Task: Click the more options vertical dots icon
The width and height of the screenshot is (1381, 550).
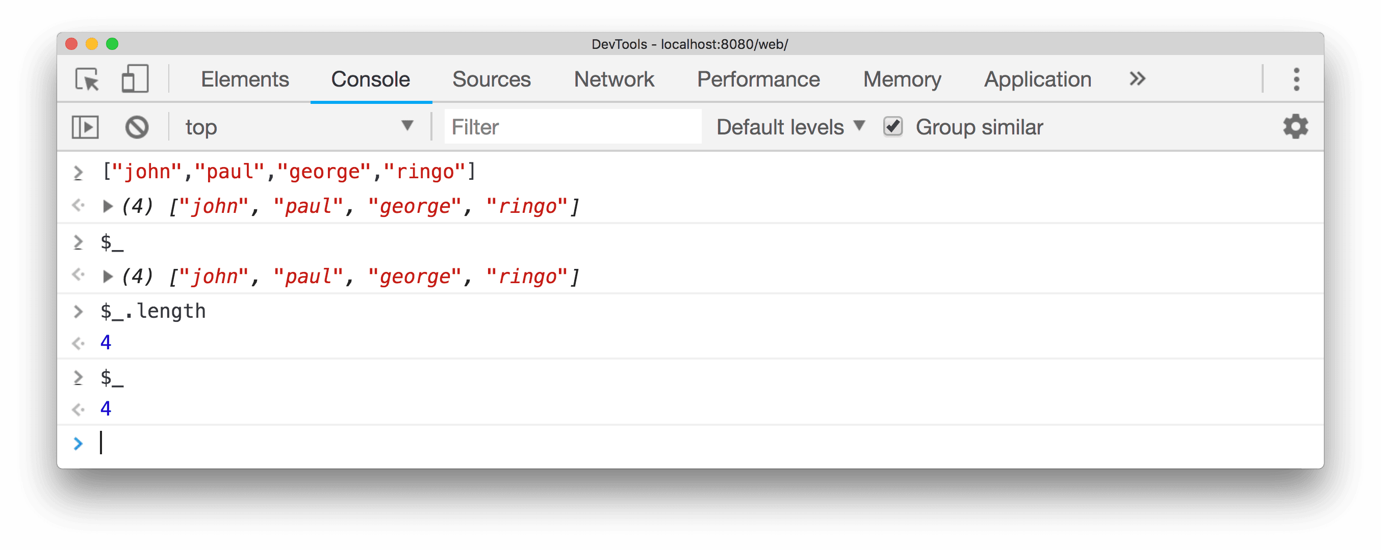Action: (x=1295, y=79)
